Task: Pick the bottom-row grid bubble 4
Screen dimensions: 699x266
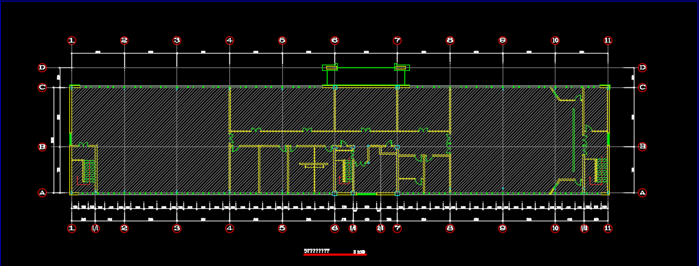Action: pyautogui.click(x=229, y=228)
